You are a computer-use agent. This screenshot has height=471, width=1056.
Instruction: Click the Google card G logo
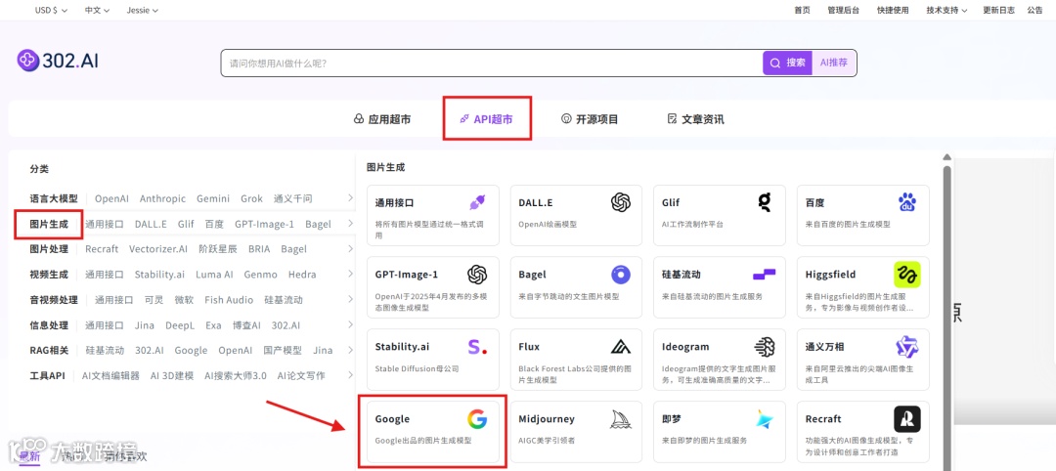point(477,419)
